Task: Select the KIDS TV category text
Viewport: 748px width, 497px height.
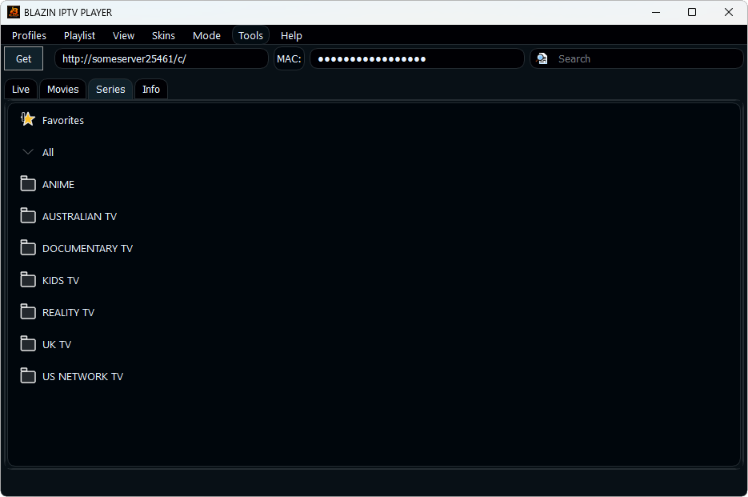Action: coord(61,280)
